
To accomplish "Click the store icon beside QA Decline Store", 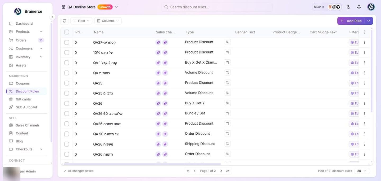I will pos(63,7).
